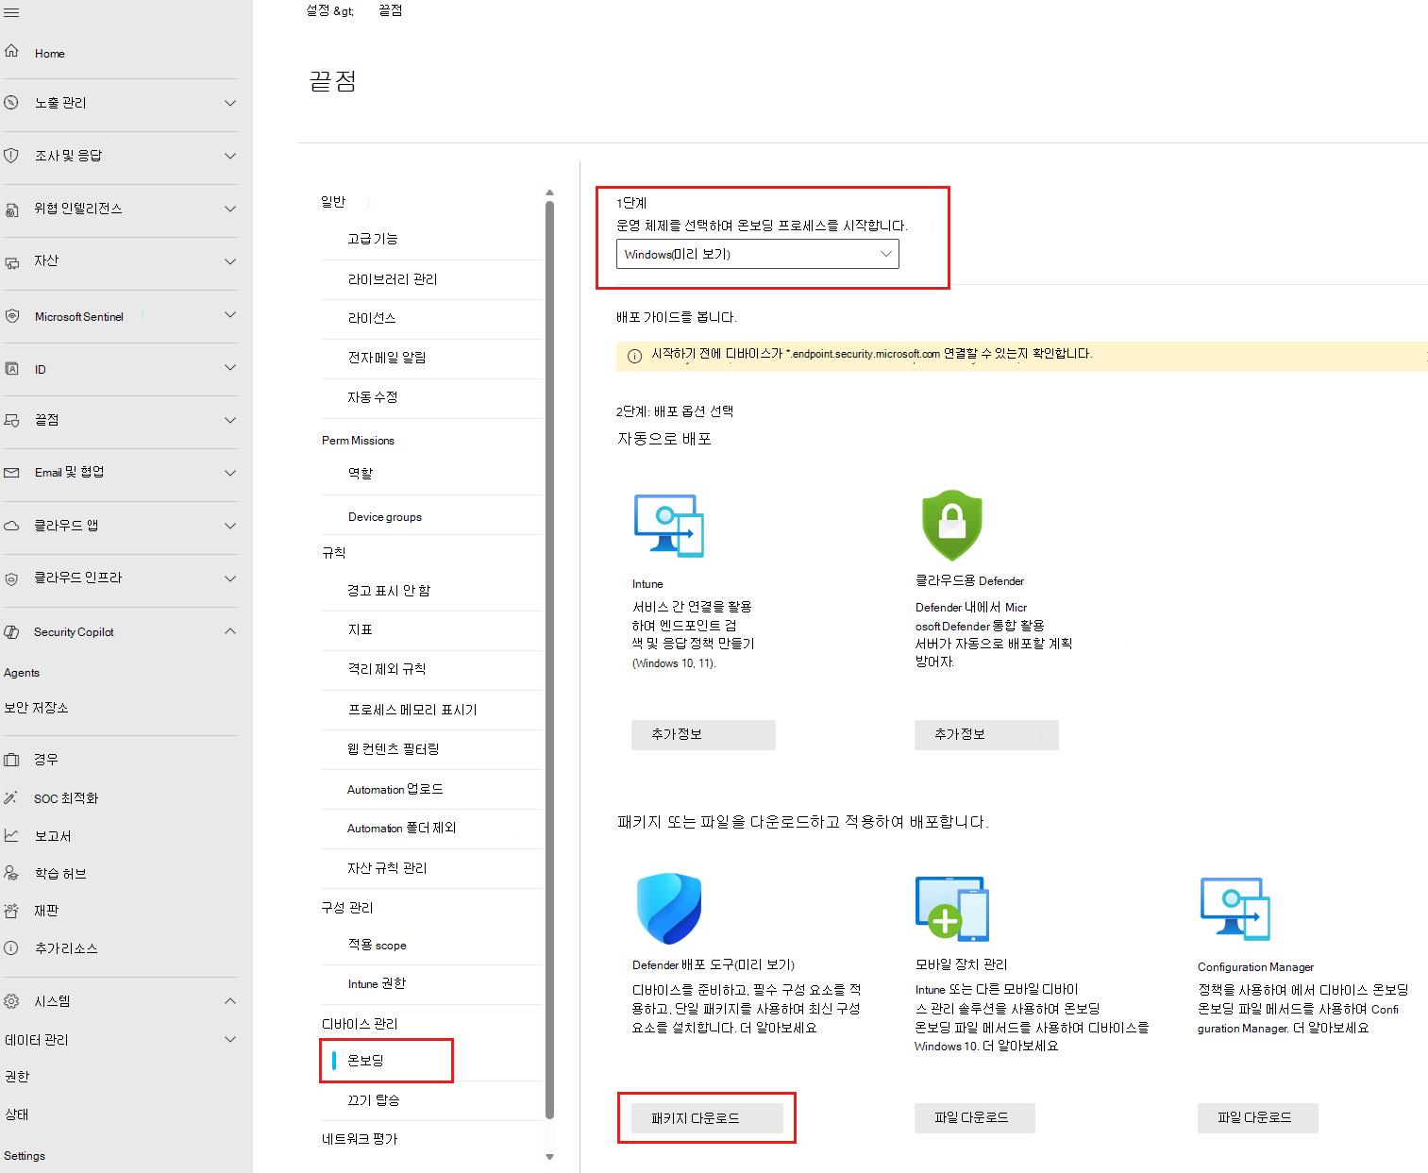Click the 위협 인텔리전스 icon
This screenshot has height=1173, width=1428.
point(11,209)
